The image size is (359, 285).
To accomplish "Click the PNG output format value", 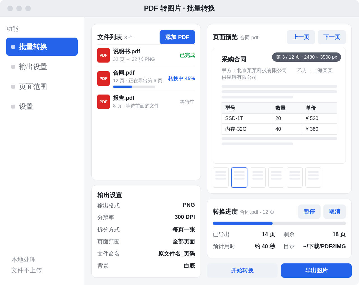I will click(x=189, y=205).
